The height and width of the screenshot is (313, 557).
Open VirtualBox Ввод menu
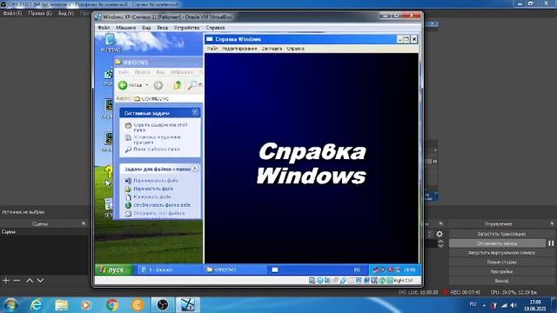click(x=163, y=27)
